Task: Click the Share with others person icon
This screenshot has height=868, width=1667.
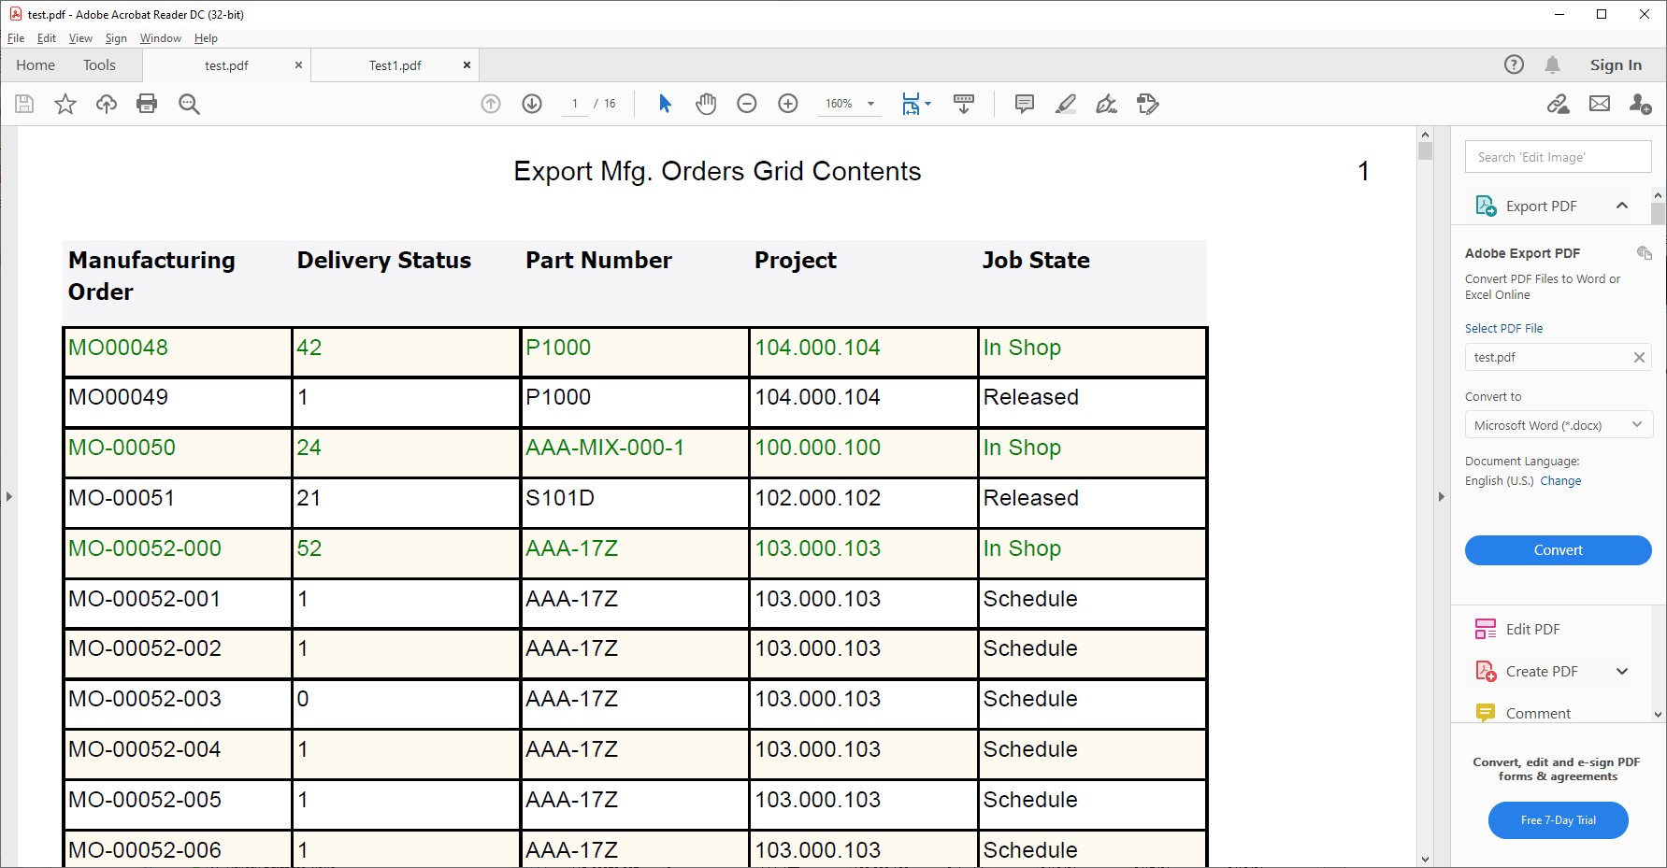Action: [x=1641, y=104]
